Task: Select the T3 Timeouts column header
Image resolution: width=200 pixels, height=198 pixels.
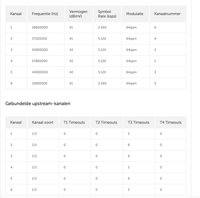Action: [138, 122]
